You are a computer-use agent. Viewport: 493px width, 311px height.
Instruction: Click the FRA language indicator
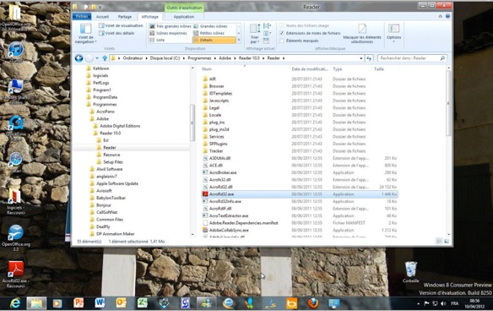coord(455,303)
